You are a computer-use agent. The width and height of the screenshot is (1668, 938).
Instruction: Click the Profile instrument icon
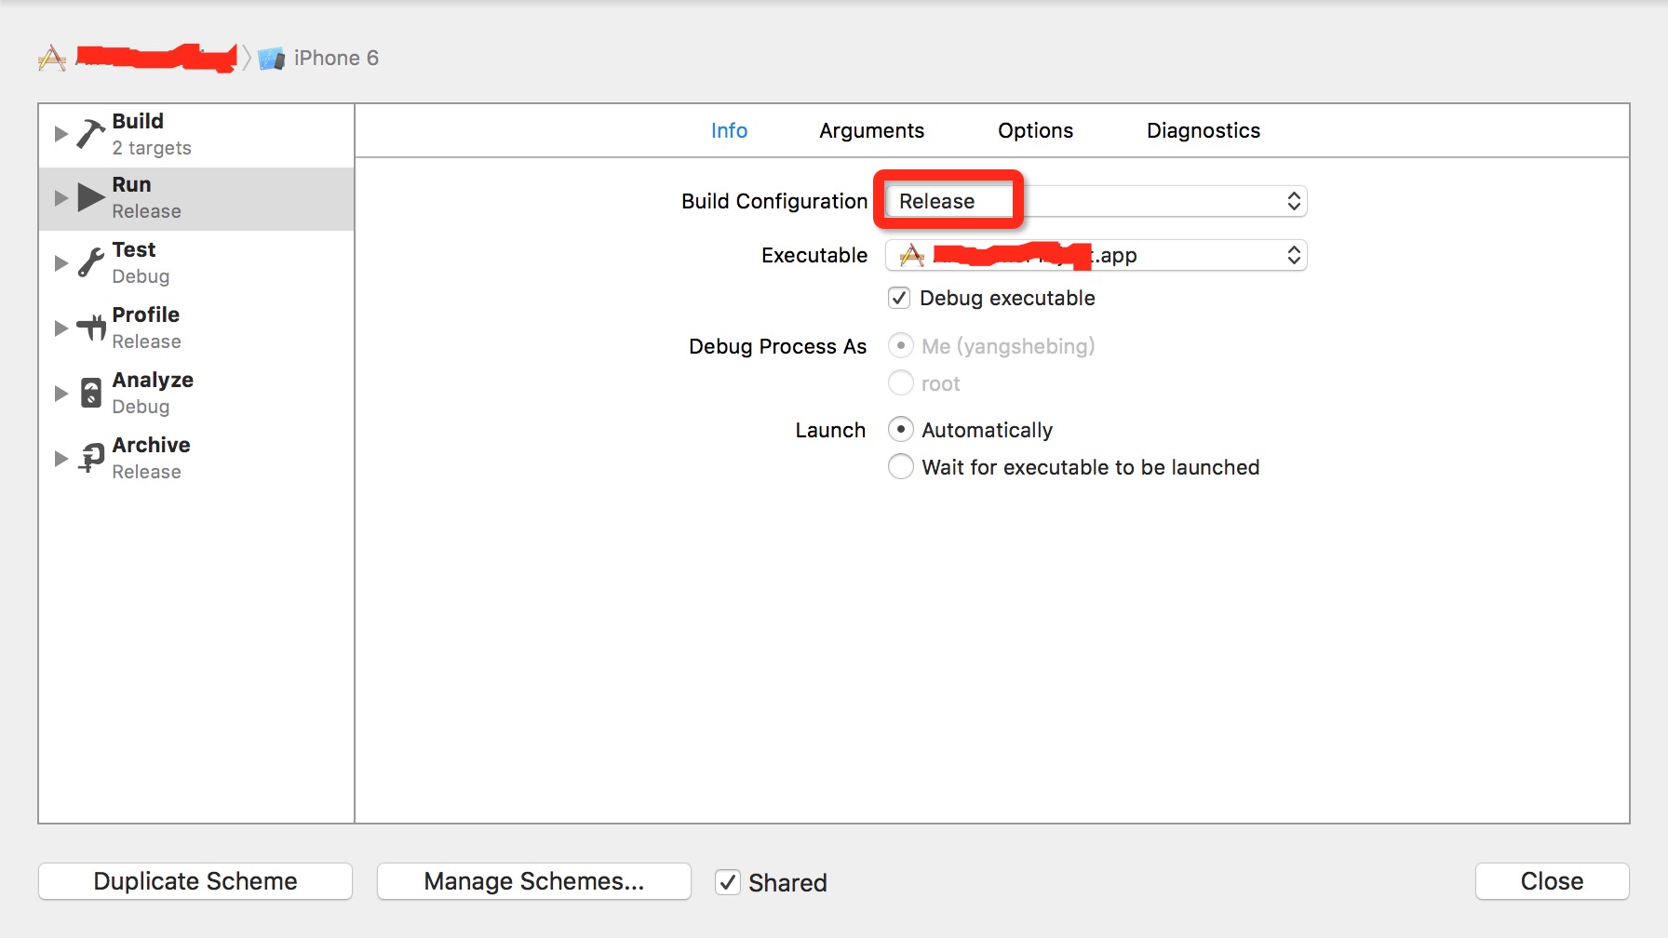coord(91,328)
